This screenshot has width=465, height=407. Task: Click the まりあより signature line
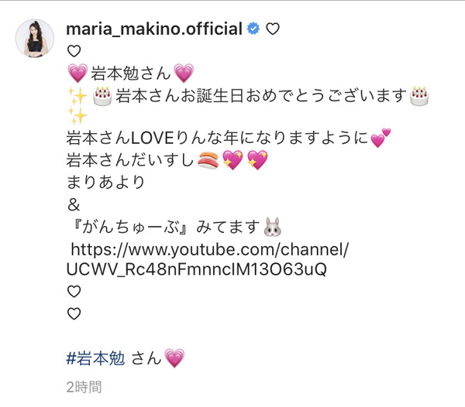[x=105, y=182]
